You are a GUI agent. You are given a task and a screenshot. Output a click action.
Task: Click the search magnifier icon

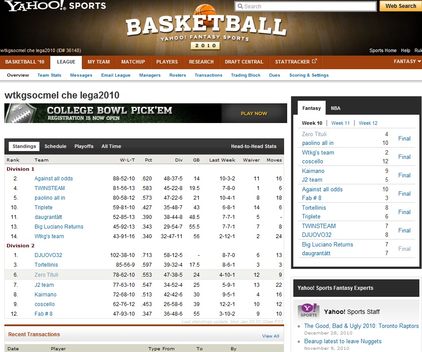239,7
